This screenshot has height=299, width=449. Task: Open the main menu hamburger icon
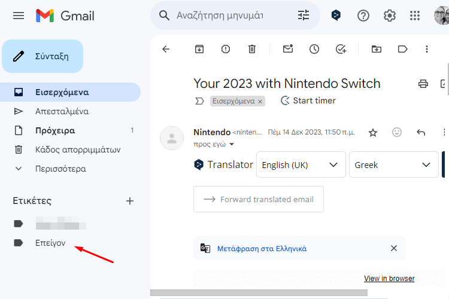click(x=19, y=16)
